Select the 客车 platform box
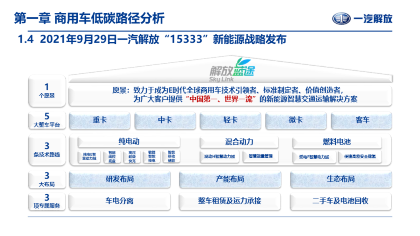This screenshot has width=420, height=236. [362, 121]
